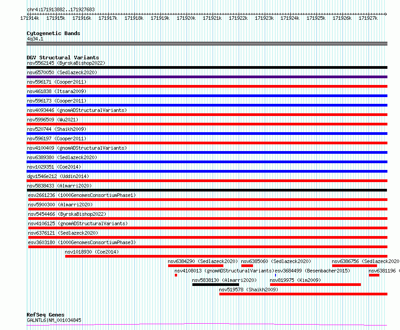The width and height of the screenshot is (400, 330).
Task: Click nsv5838130 (Almarri2020) label
Action: (224, 280)
